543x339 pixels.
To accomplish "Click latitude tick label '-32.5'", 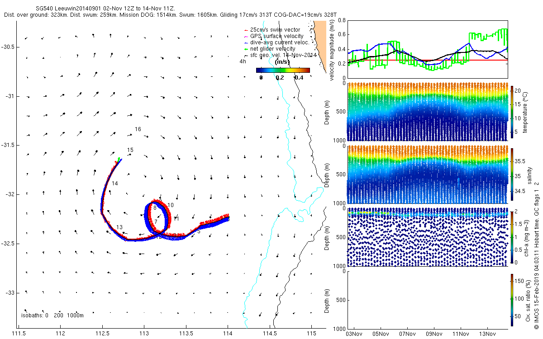I will [8, 244].
